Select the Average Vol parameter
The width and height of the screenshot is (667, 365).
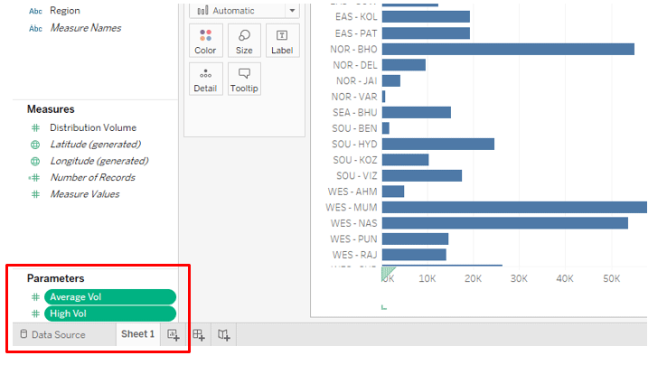110,297
